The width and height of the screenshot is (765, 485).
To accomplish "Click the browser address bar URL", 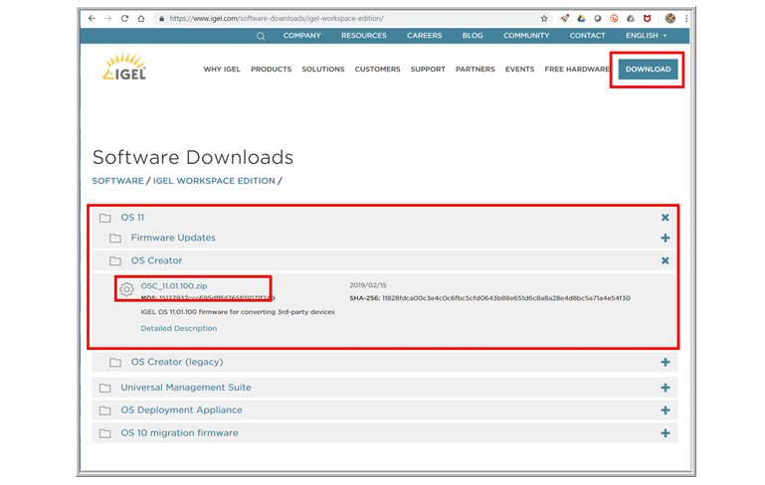I will point(277,19).
